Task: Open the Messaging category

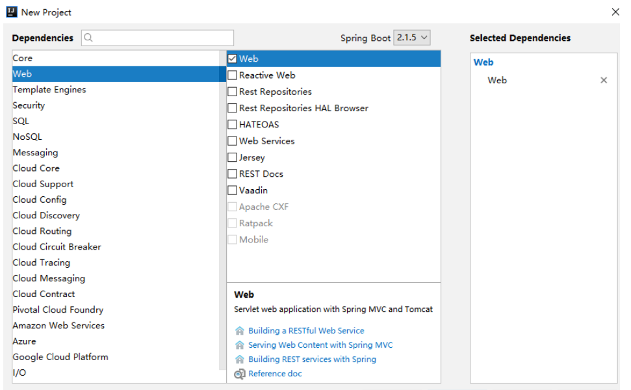Action: pos(116,153)
